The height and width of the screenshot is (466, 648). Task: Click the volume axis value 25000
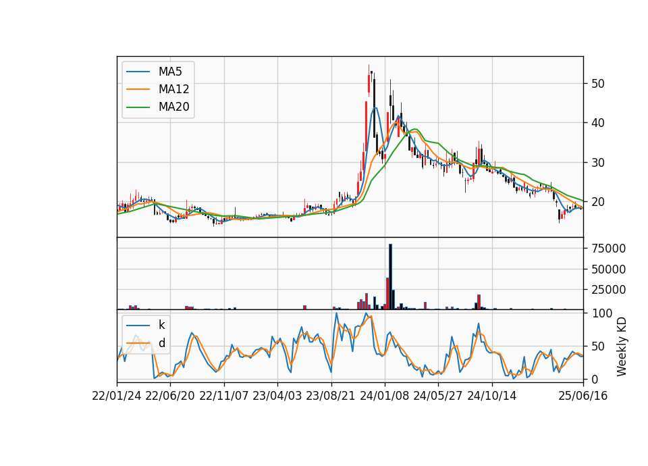609,290
